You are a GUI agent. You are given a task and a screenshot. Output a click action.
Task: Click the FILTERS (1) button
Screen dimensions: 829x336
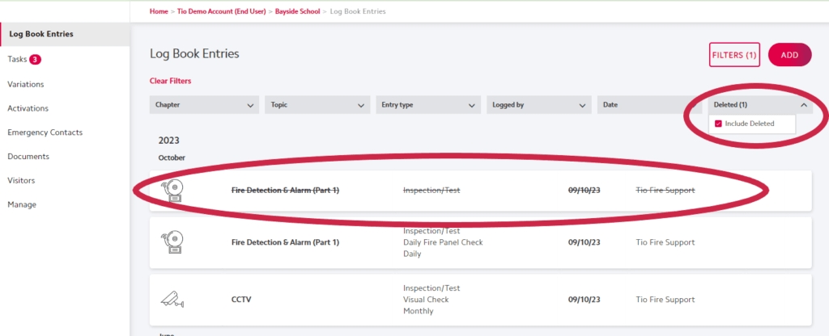[x=733, y=55]
